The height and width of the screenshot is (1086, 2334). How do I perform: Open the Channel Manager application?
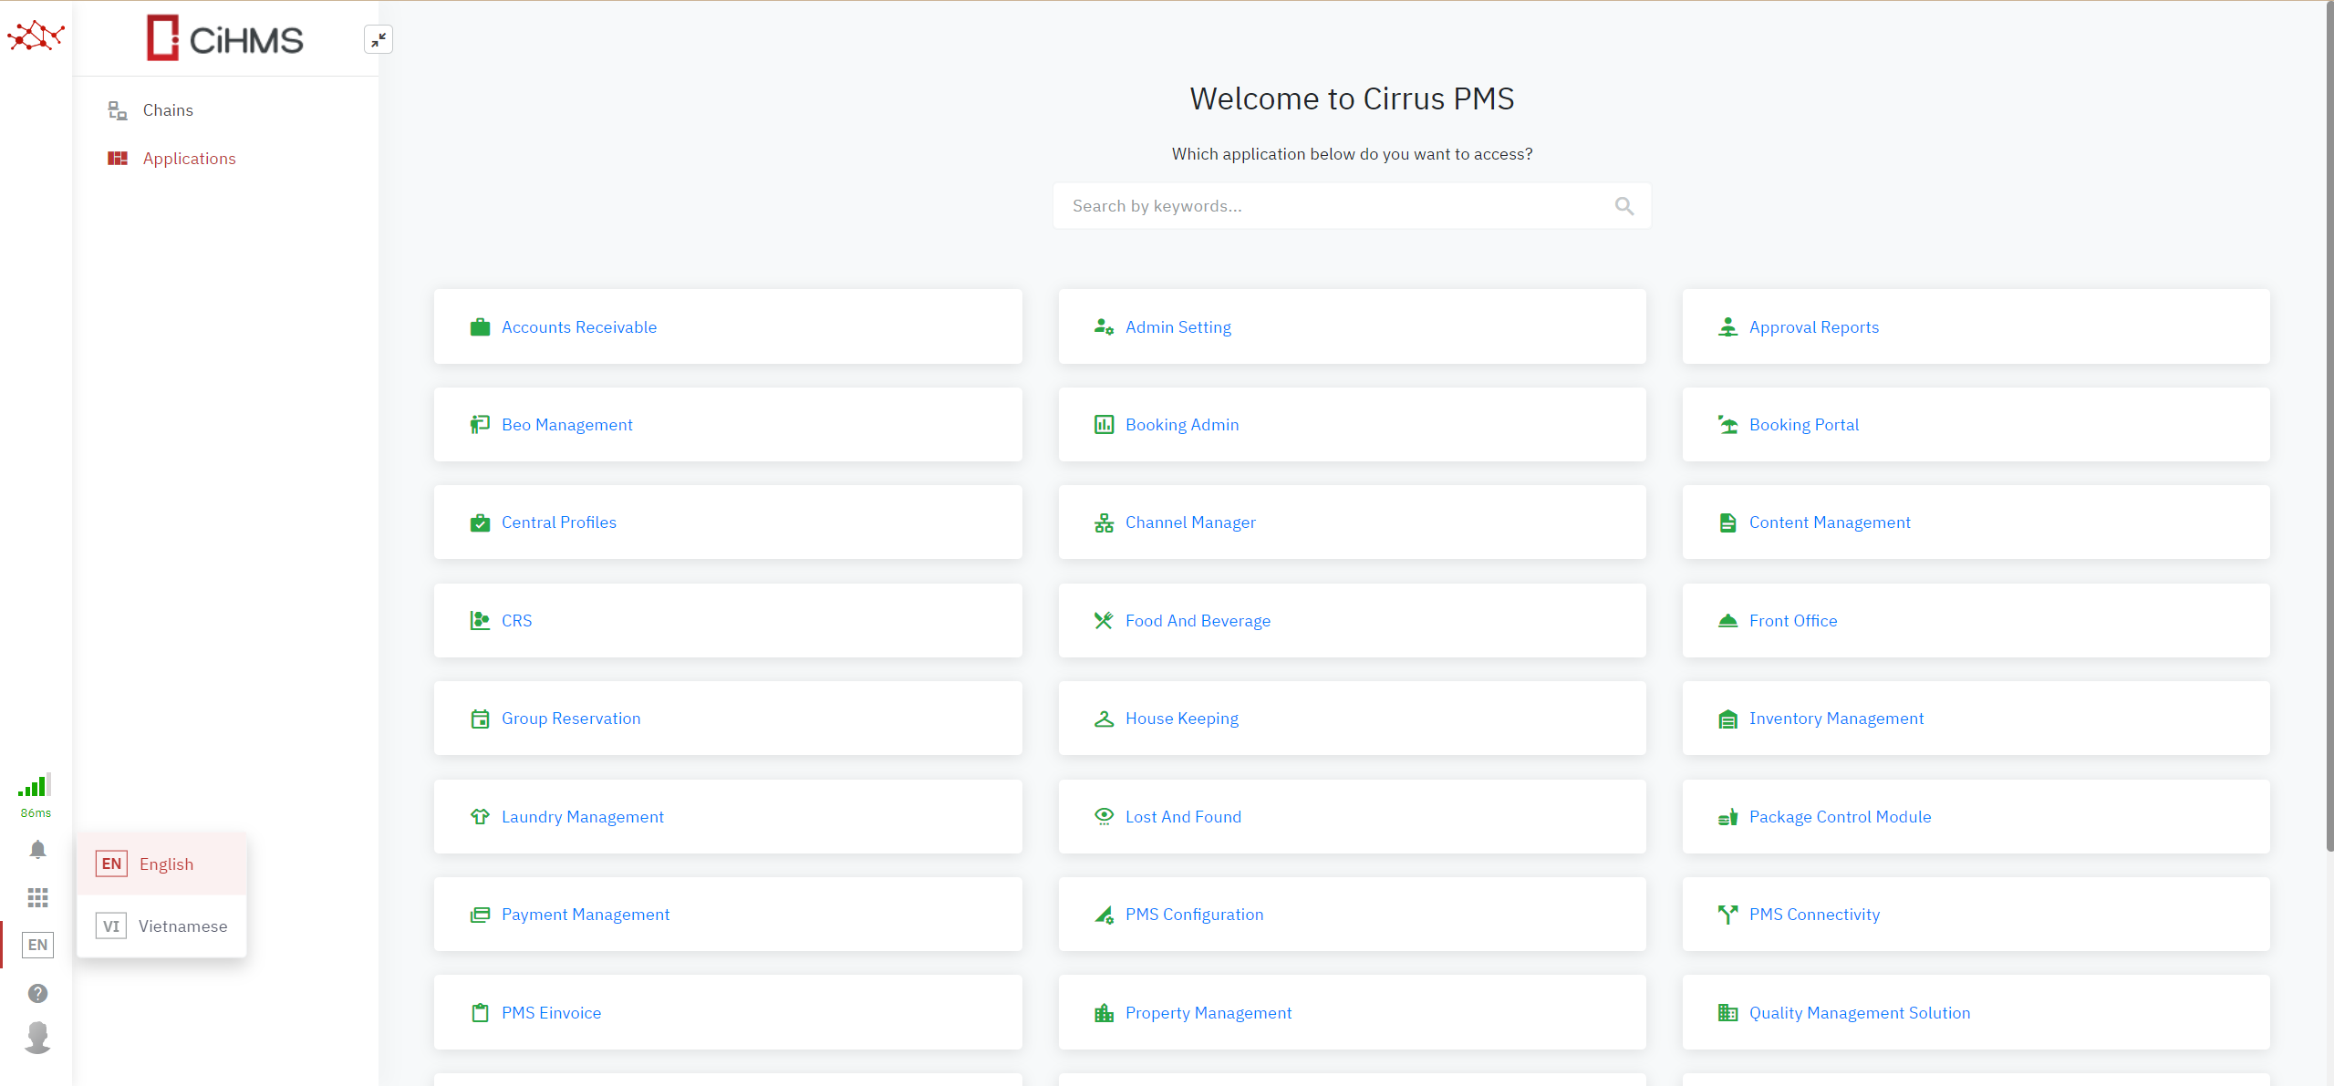pos(1189,522)
